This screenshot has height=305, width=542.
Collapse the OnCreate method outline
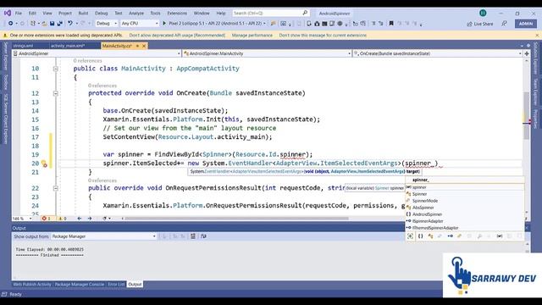(55, 93)
